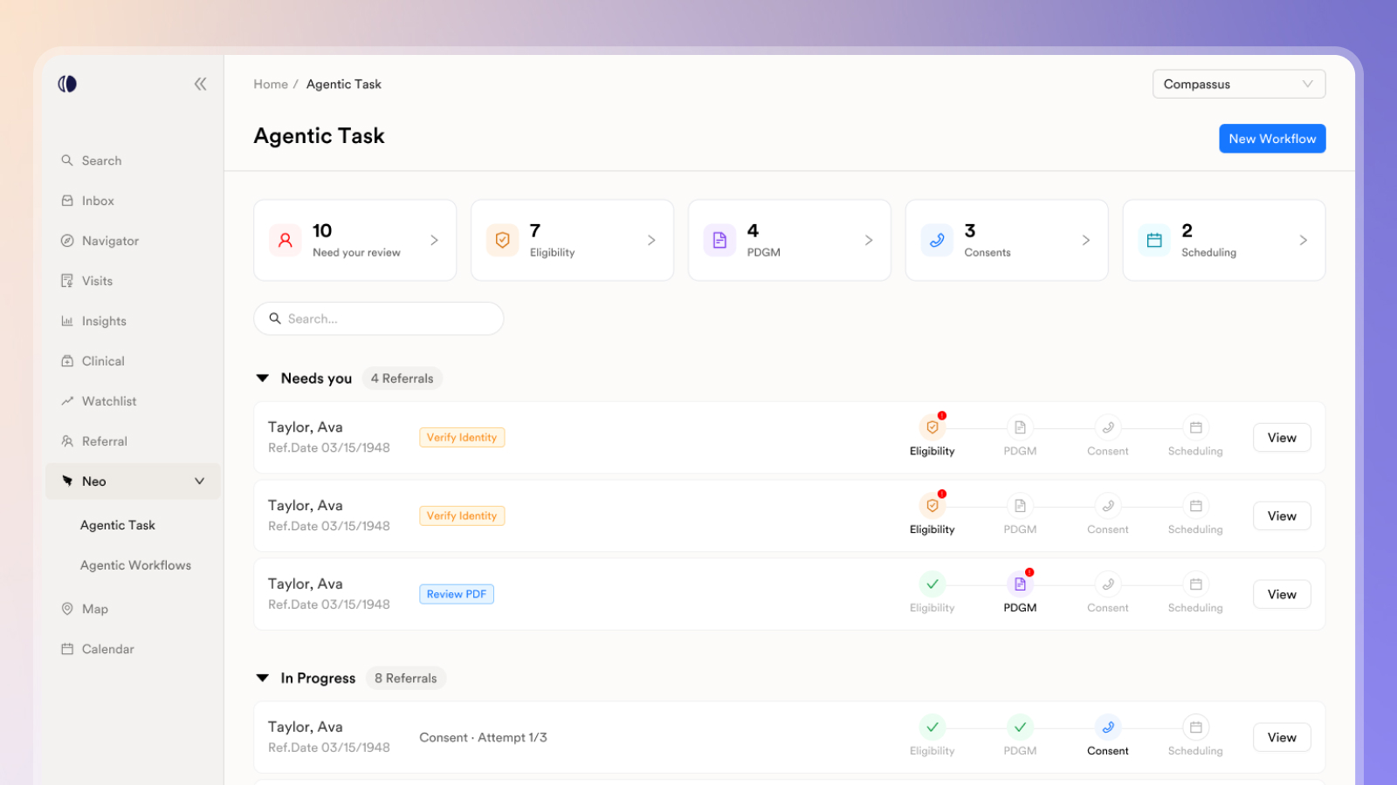Screen dimensions: 1397x785
Task: Open Navigator in sidebar
Action: (x=110, y=241)
